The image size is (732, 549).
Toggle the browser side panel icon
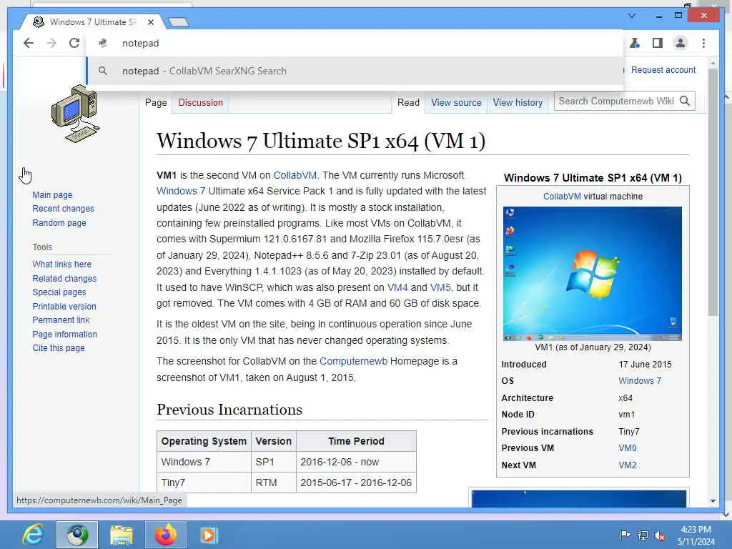tap(658, 43)
